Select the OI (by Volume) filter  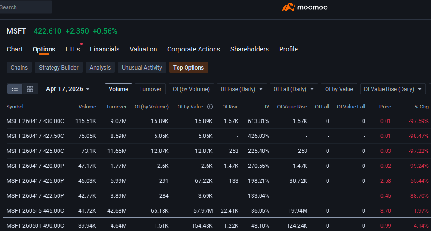pos(191,89)
